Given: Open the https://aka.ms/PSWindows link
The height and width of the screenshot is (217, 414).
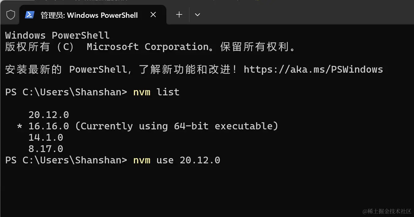Looking at the screenshot, I should (x=313, y=70).
